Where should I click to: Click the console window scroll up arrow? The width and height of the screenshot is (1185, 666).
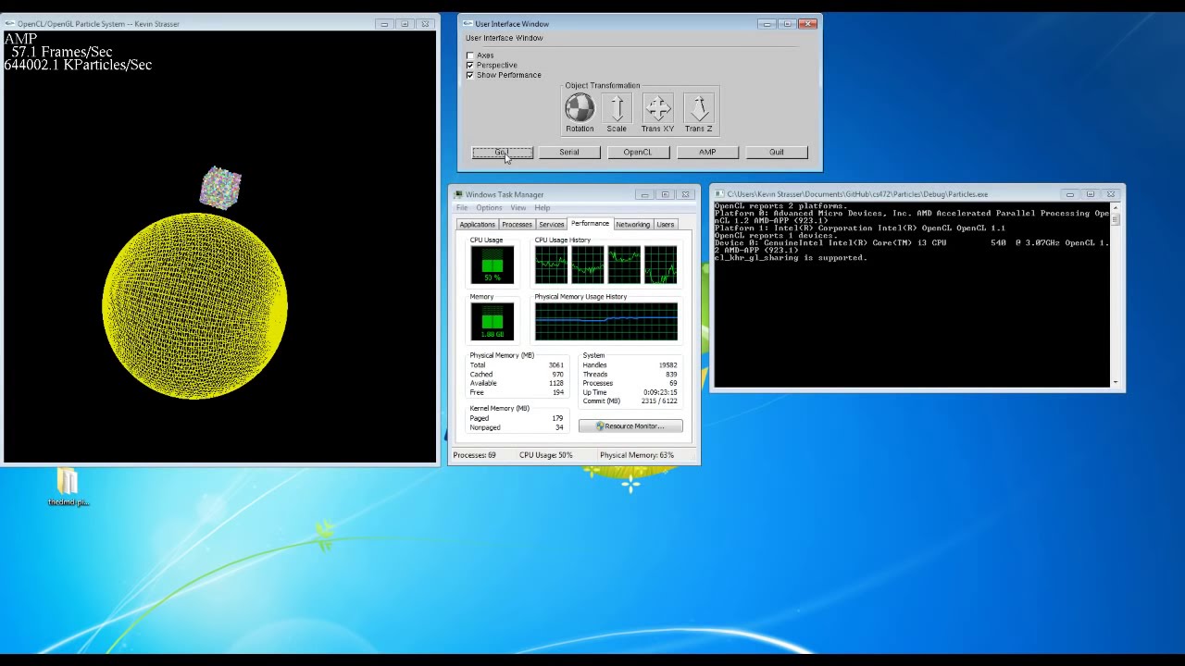point(1116,208)
